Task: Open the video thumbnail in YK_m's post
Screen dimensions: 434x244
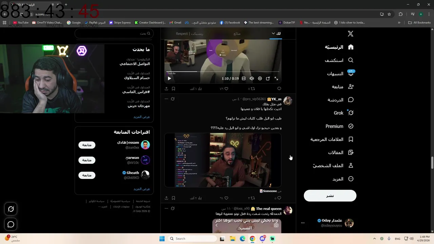Action: tap(223, 160)
